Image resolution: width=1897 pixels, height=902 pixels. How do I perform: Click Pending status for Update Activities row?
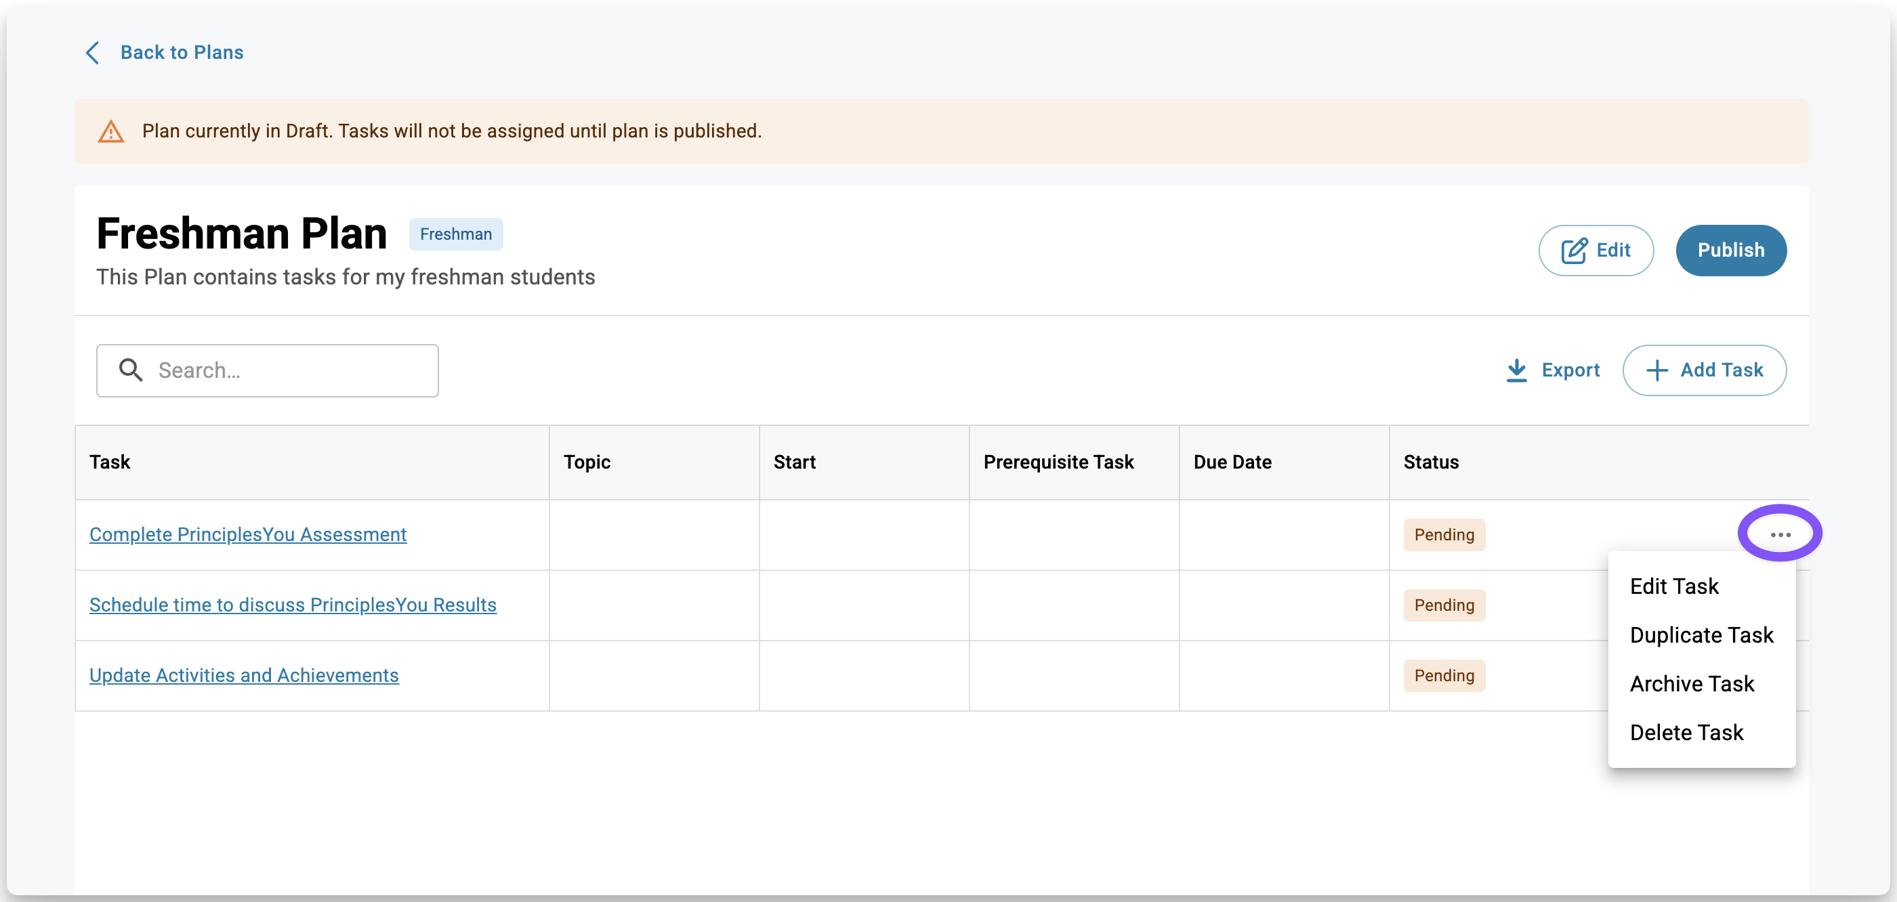pos(1443,675)
